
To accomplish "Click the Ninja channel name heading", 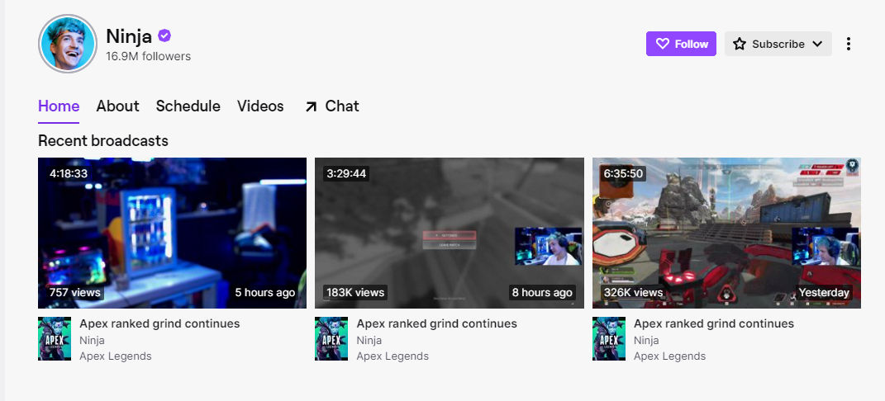I will [129, 36].
